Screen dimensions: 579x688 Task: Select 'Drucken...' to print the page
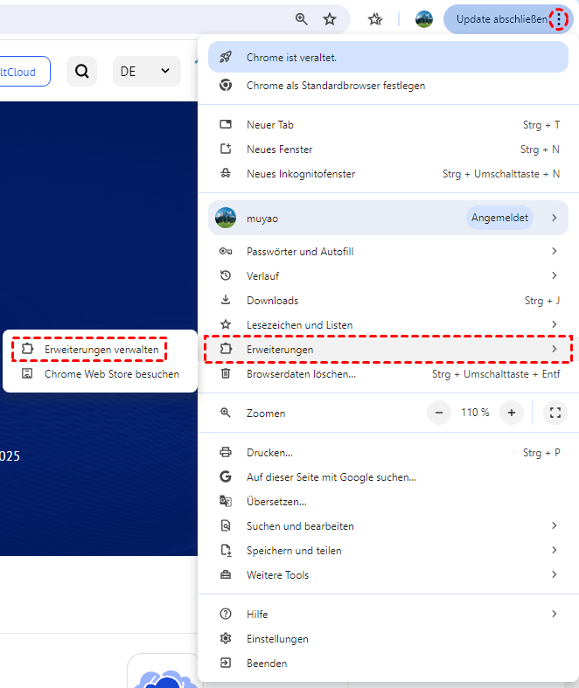tap(388, 452)
